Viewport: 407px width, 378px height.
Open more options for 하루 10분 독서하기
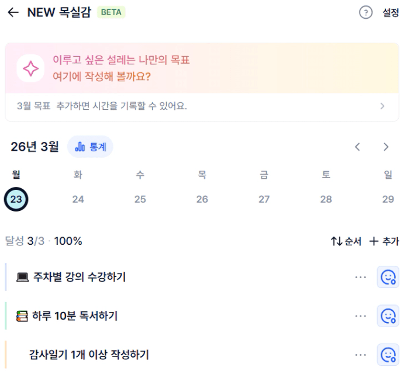pyautogui.click(x=360, y=316)
